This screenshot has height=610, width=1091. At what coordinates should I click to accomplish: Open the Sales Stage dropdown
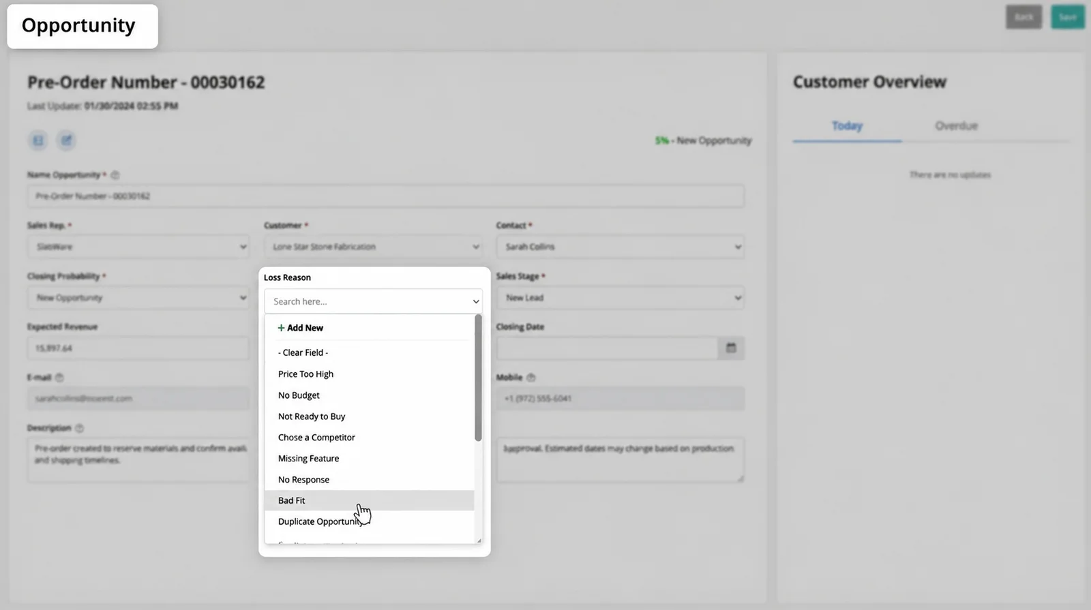tap(621, 298)
